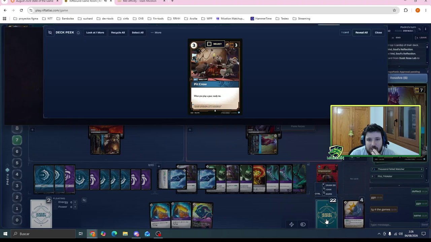The height and width of the screenshot is (242, 431).
Task: Click main deck with 22 cards
Action: [x=327, y=214]
